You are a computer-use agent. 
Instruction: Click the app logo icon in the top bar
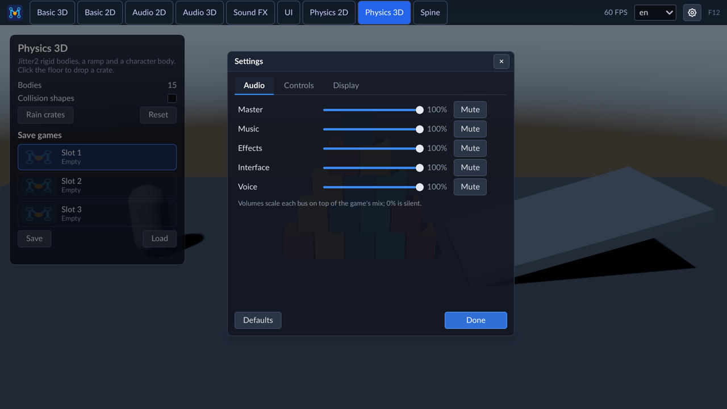click(x=15, y=12)
